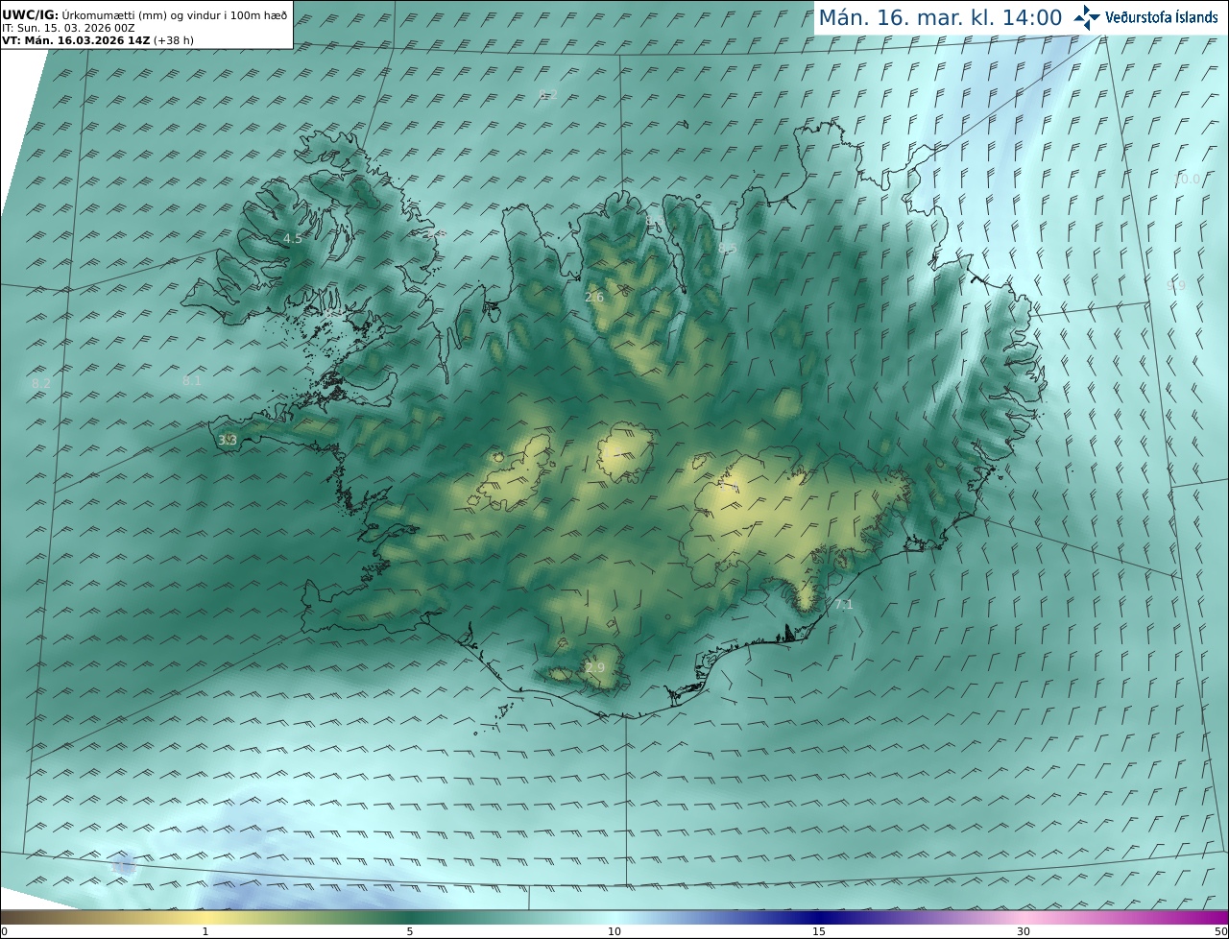
Task: Click the 1 tick label on the scale
Action: pyautogui.click(x=205, y=932)
